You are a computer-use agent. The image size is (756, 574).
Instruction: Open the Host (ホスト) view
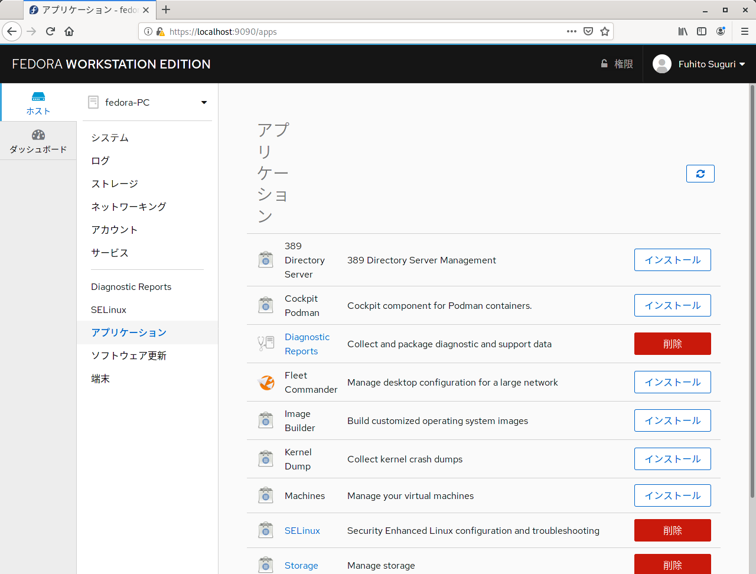(38, 103)
